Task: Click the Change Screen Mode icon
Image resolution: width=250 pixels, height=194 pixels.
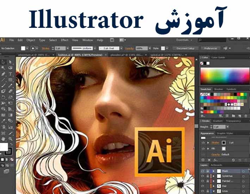Action: click(6, 171)
